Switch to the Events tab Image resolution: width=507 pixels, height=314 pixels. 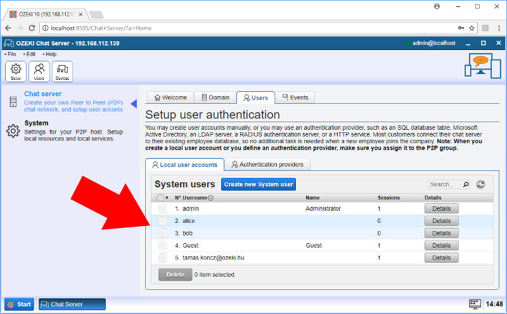tap(295, 97)
